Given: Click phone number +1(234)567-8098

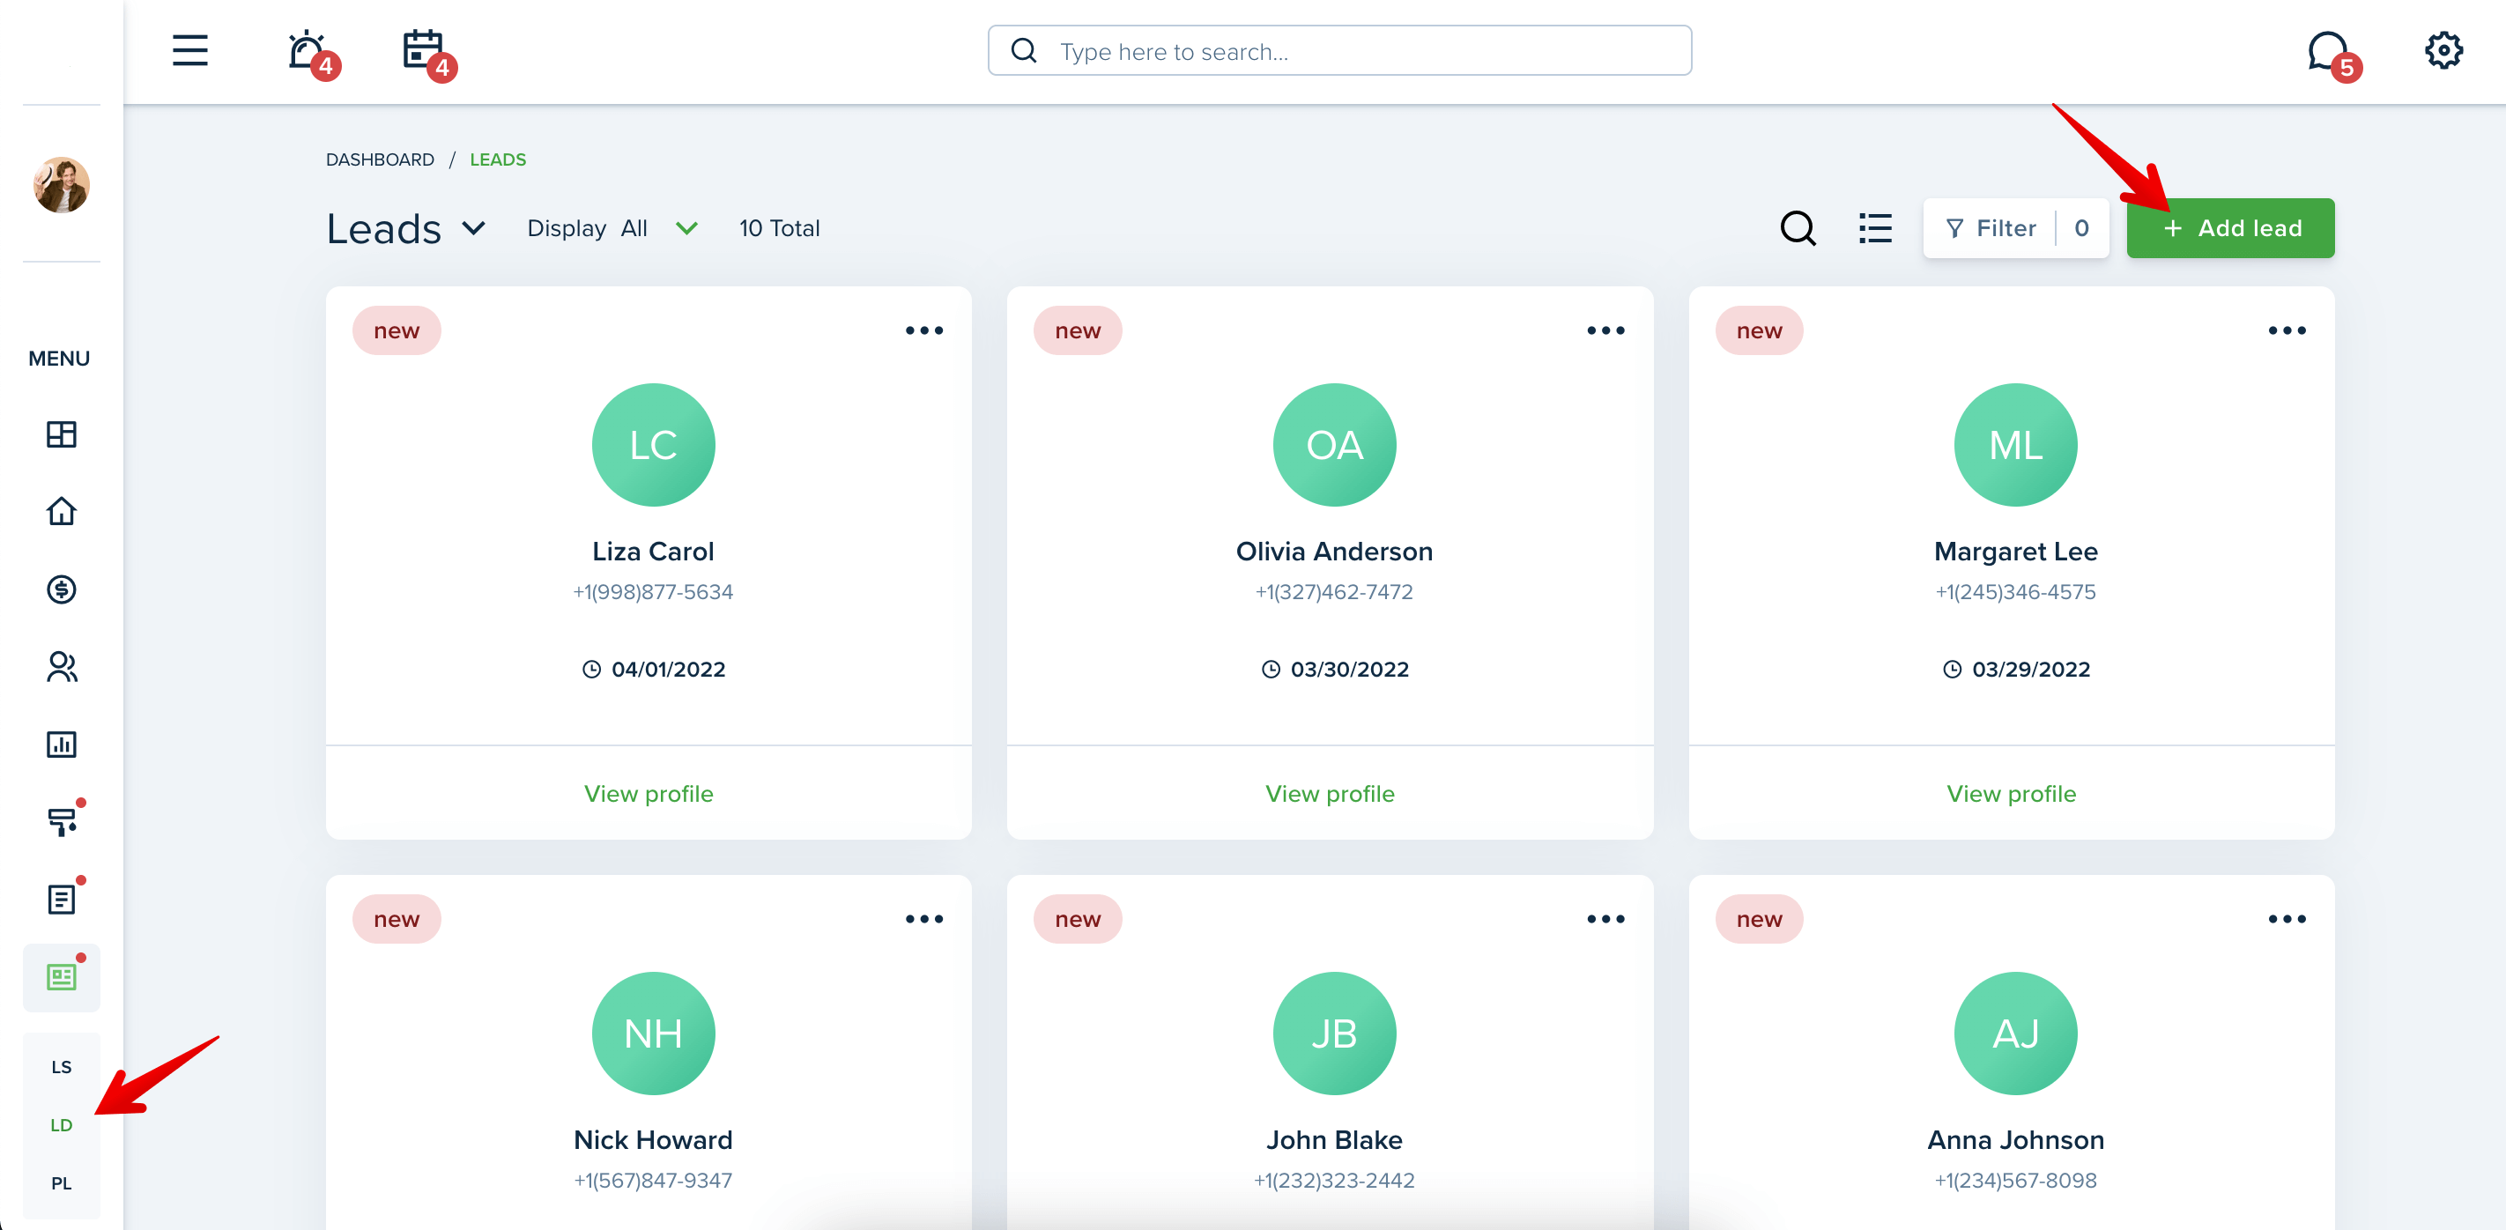Looking at the screenshot, I should pyautogui.click(x=2016, y=1181).
